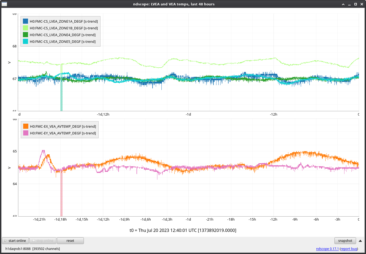Follow the report bug link
This screenshot has height=254, width=366.
(349, 249)
